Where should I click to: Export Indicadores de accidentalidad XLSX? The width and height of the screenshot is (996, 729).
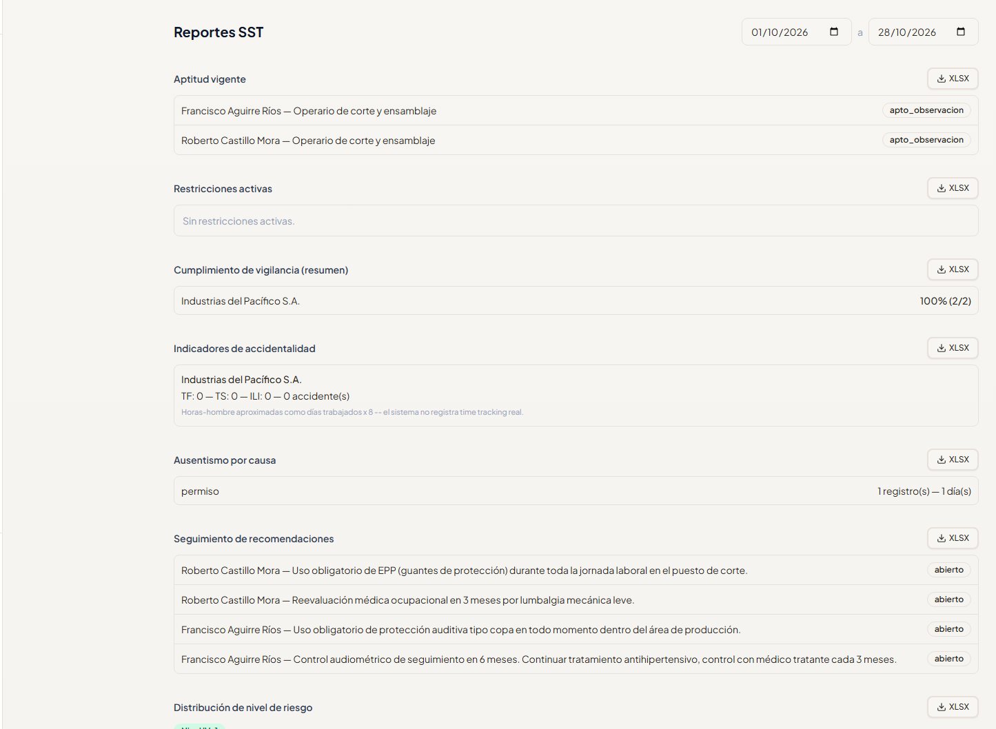click(x=953, y=348)
